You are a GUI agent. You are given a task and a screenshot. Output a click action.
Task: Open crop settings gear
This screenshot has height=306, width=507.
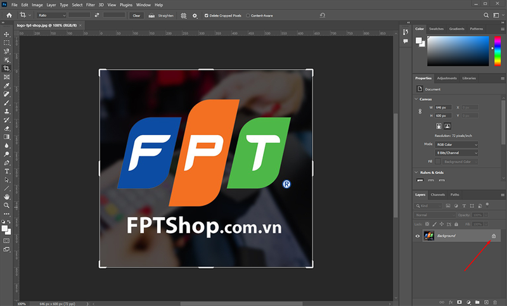[x=195, y=15]
